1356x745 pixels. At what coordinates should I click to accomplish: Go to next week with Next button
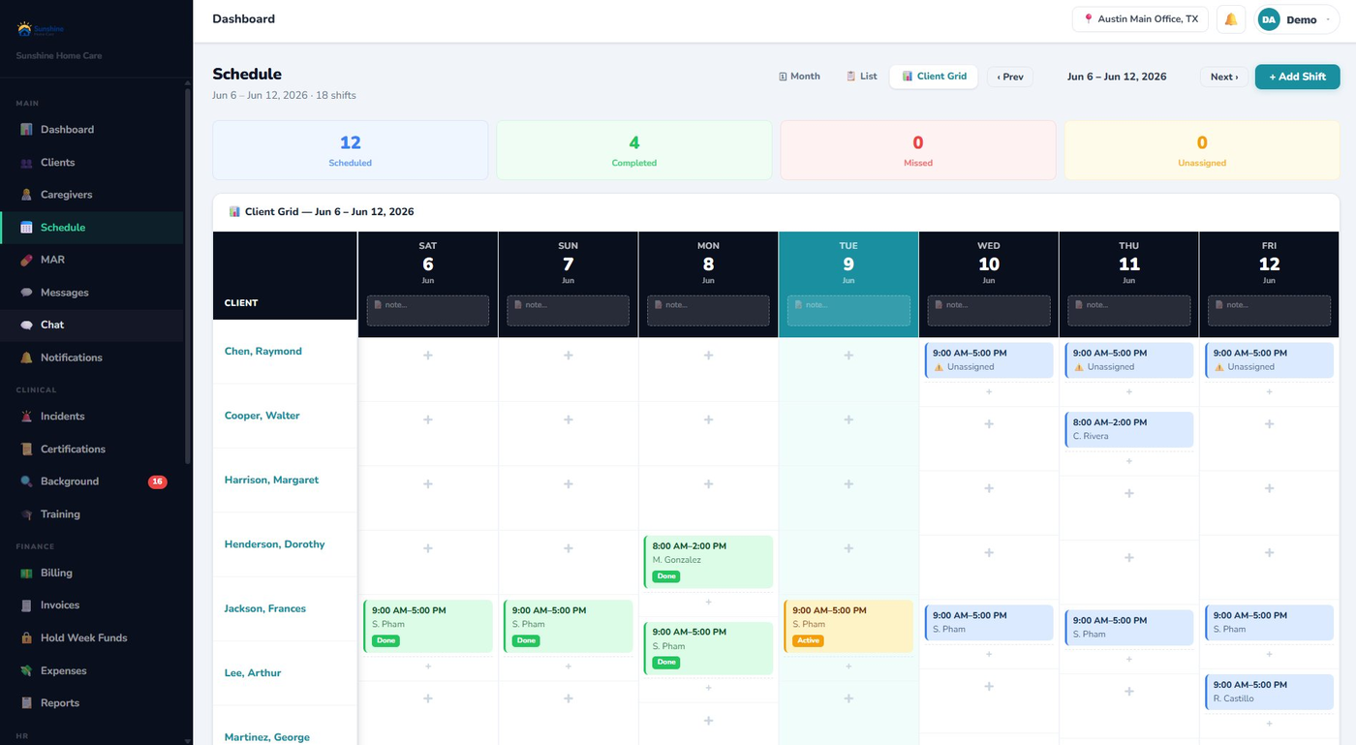(1224, 77)
